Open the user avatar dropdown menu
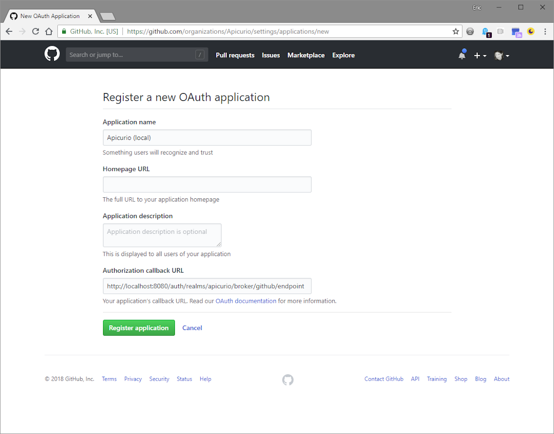 501,55
